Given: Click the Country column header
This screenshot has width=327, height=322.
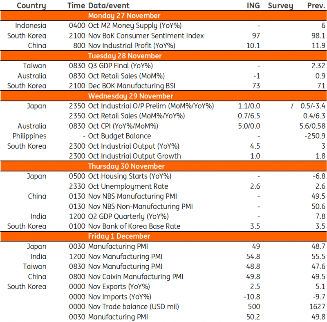Looking at the screenshot, I should coord(31,6).
